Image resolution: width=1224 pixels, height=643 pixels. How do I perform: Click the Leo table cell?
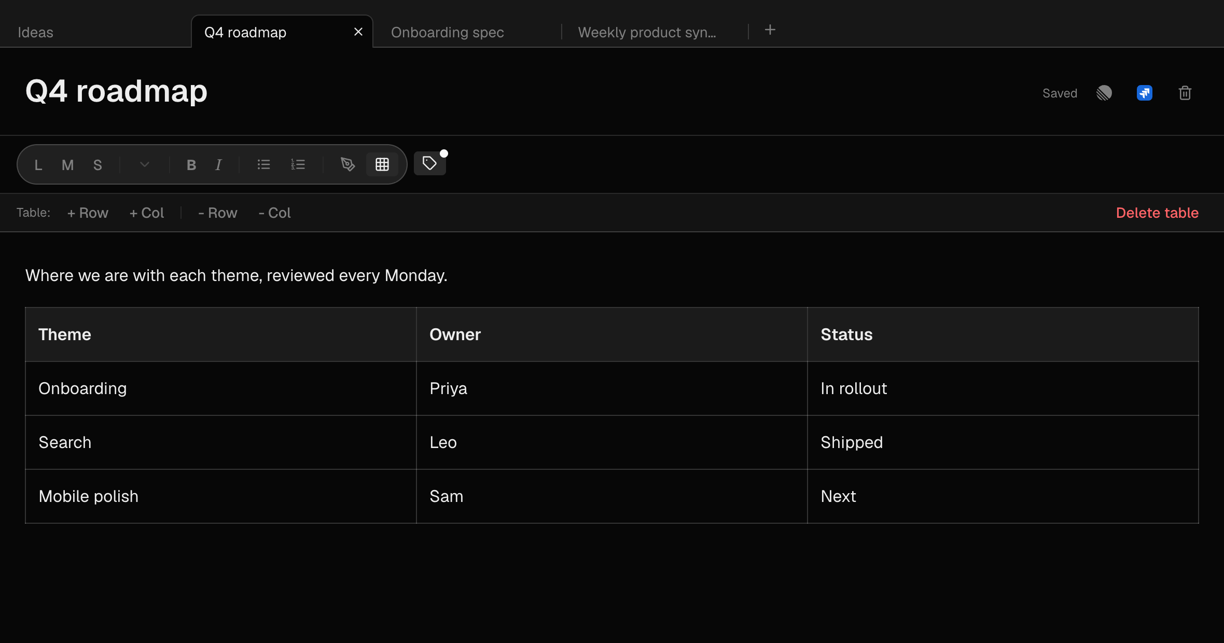coord(612,442)
